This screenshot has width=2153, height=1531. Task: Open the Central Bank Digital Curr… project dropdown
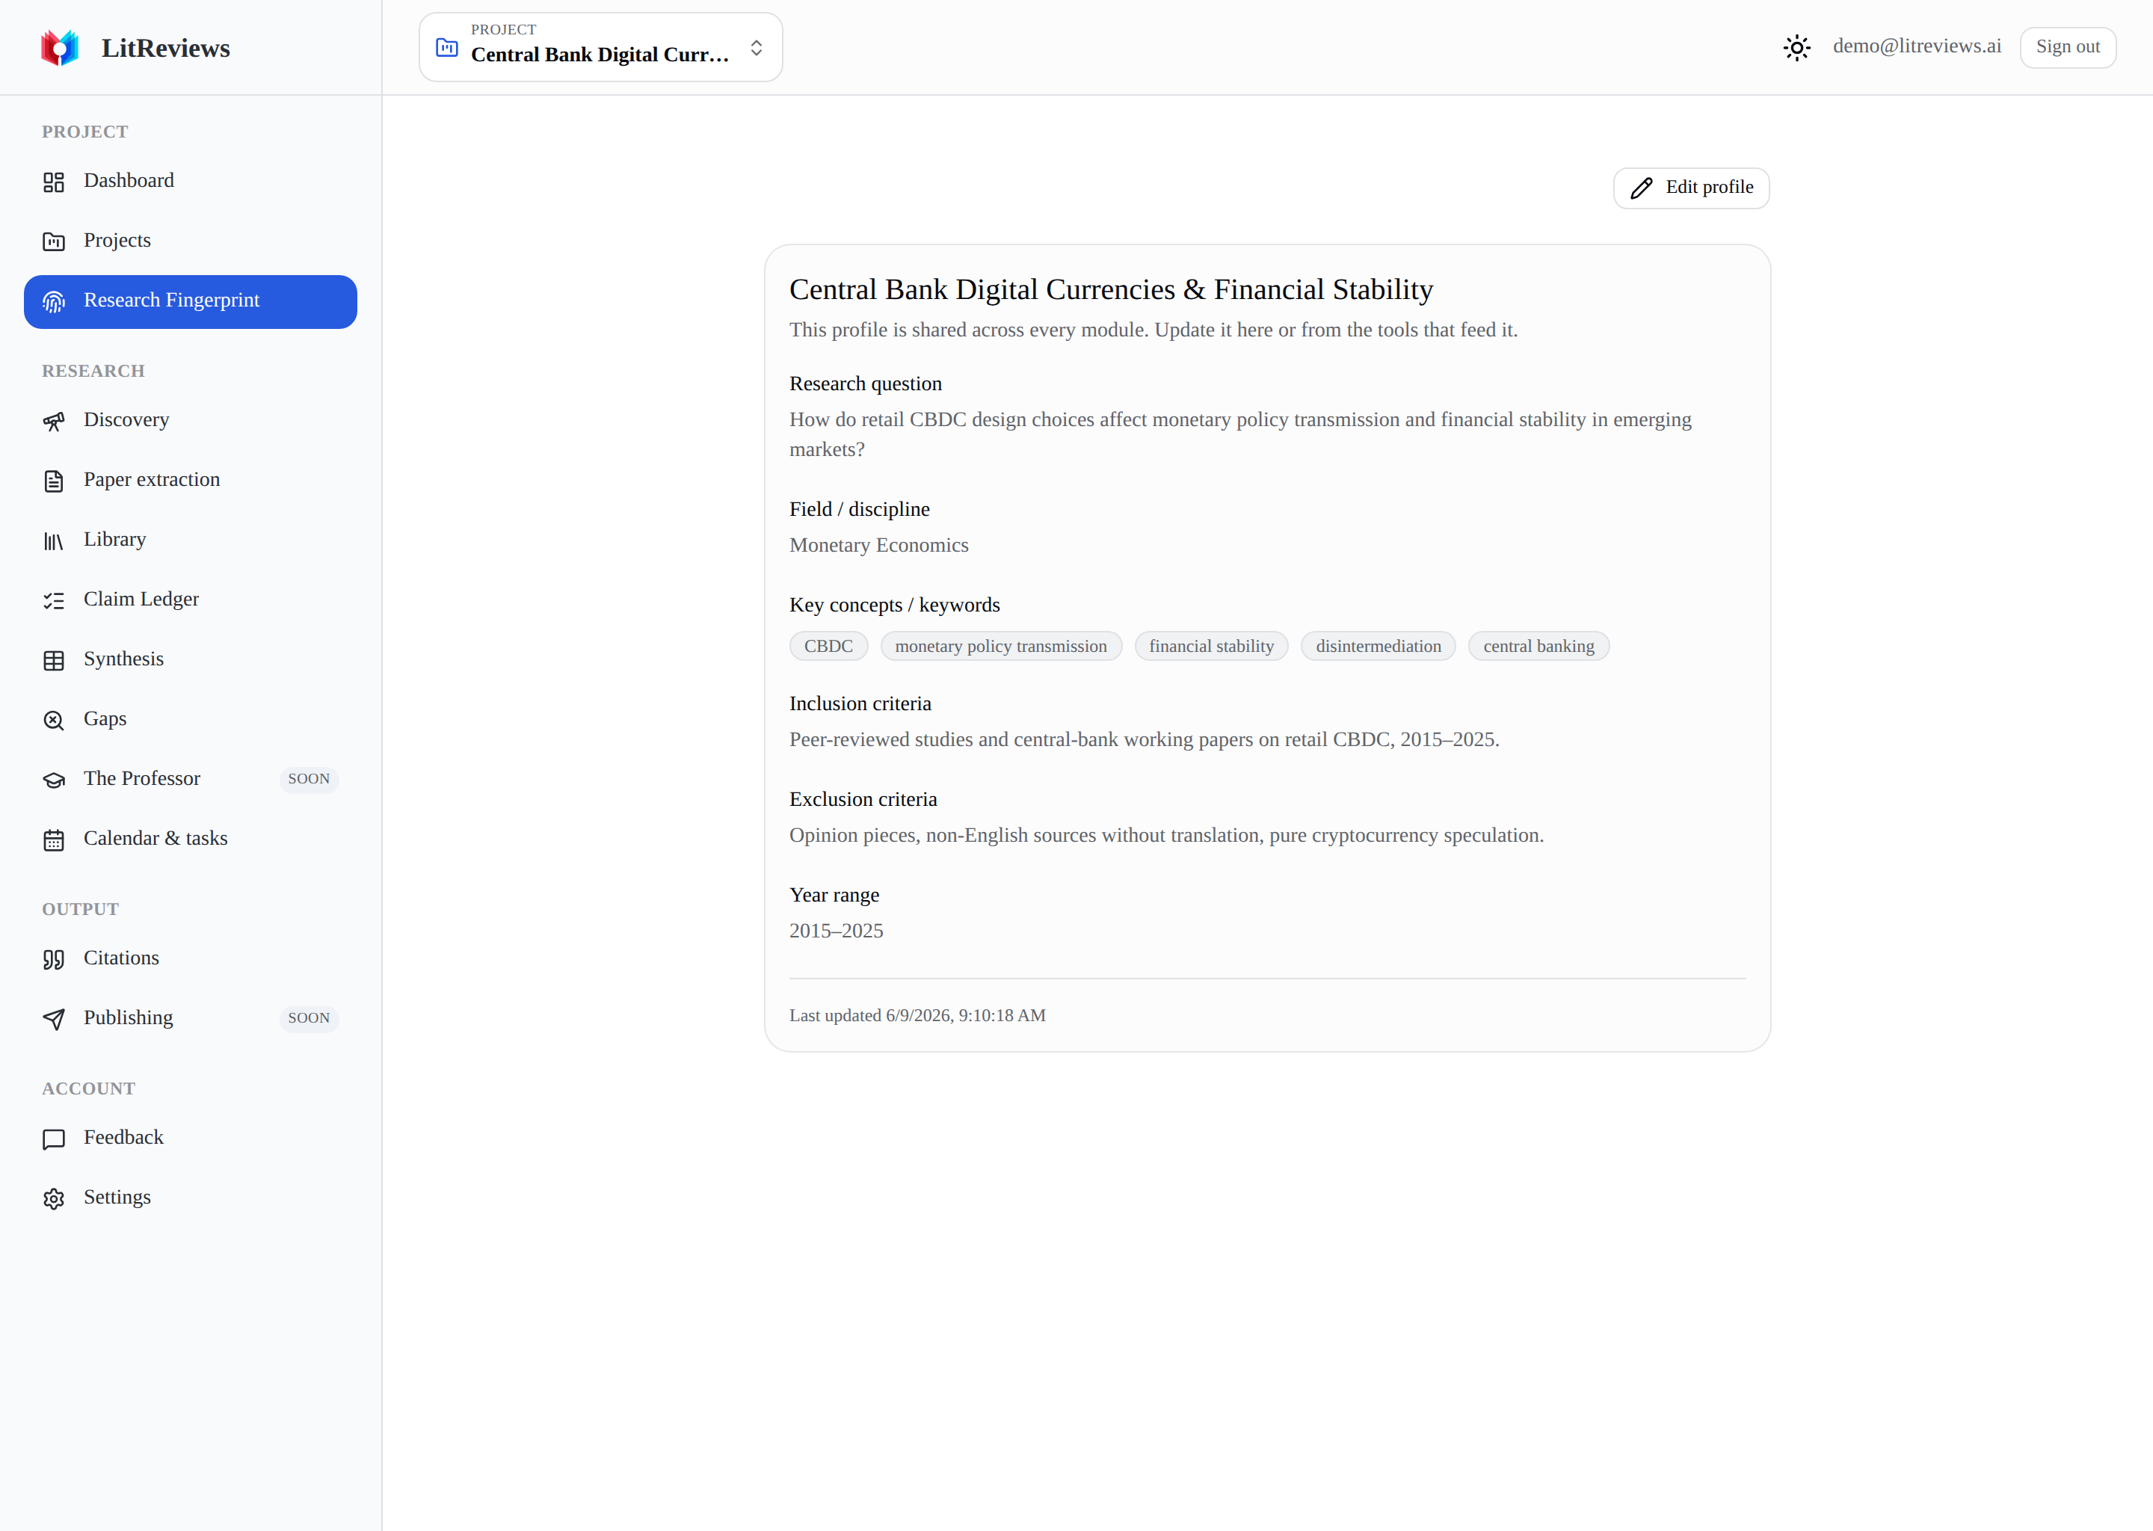(600, 47)
